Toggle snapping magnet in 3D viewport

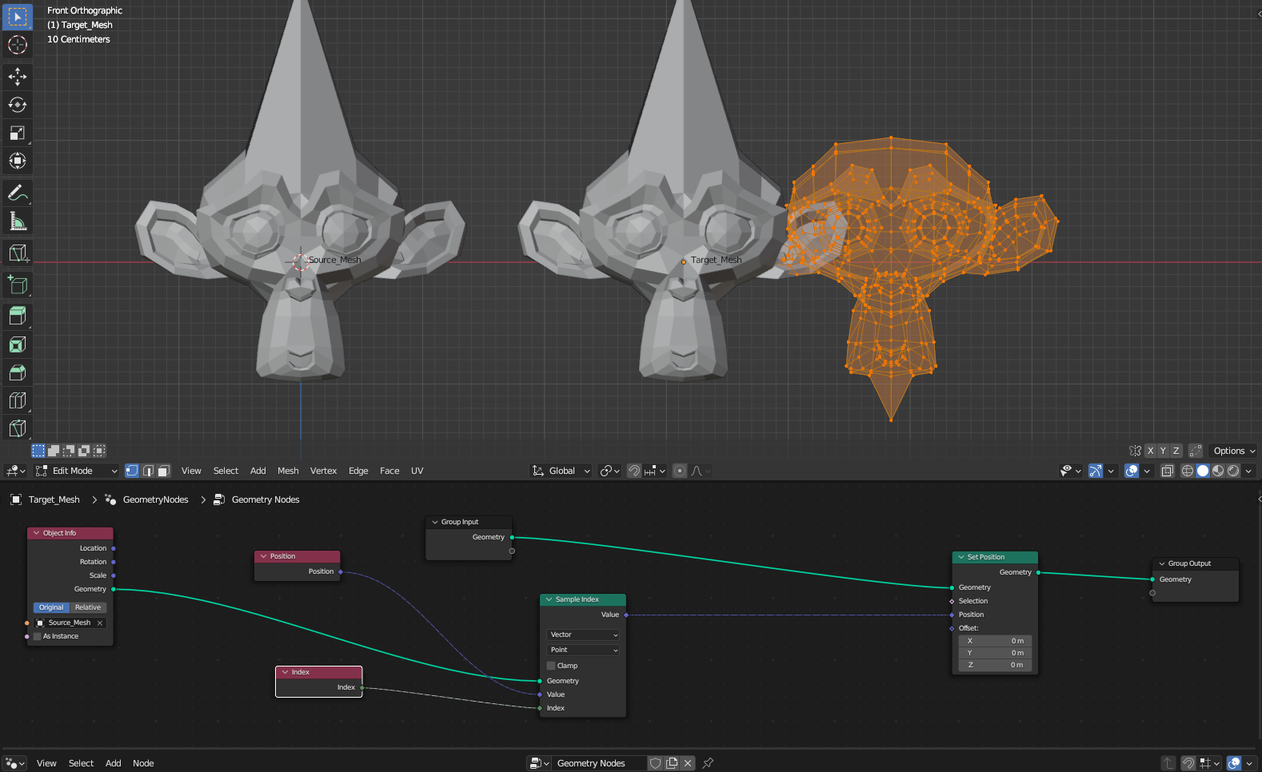tap(633, 471)
